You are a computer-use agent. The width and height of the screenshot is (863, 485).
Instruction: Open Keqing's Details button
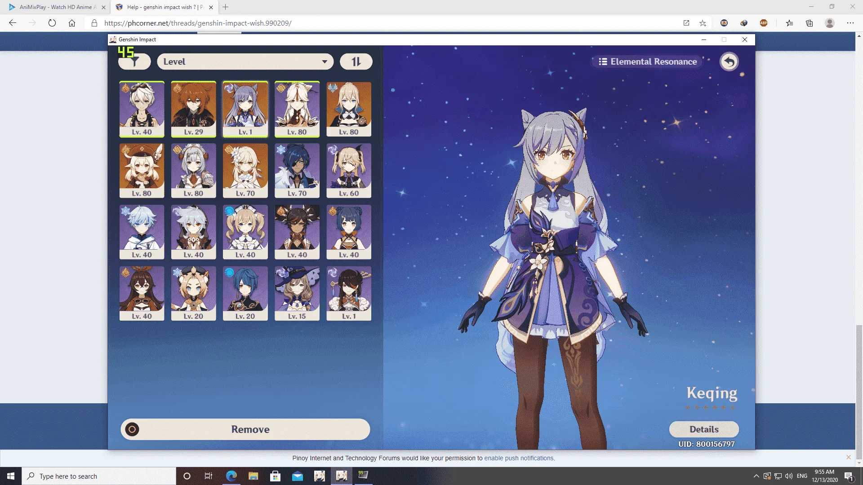[x=704, y=429]
